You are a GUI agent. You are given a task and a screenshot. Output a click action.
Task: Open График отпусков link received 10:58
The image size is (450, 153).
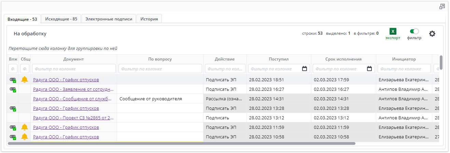coord(66,137)
